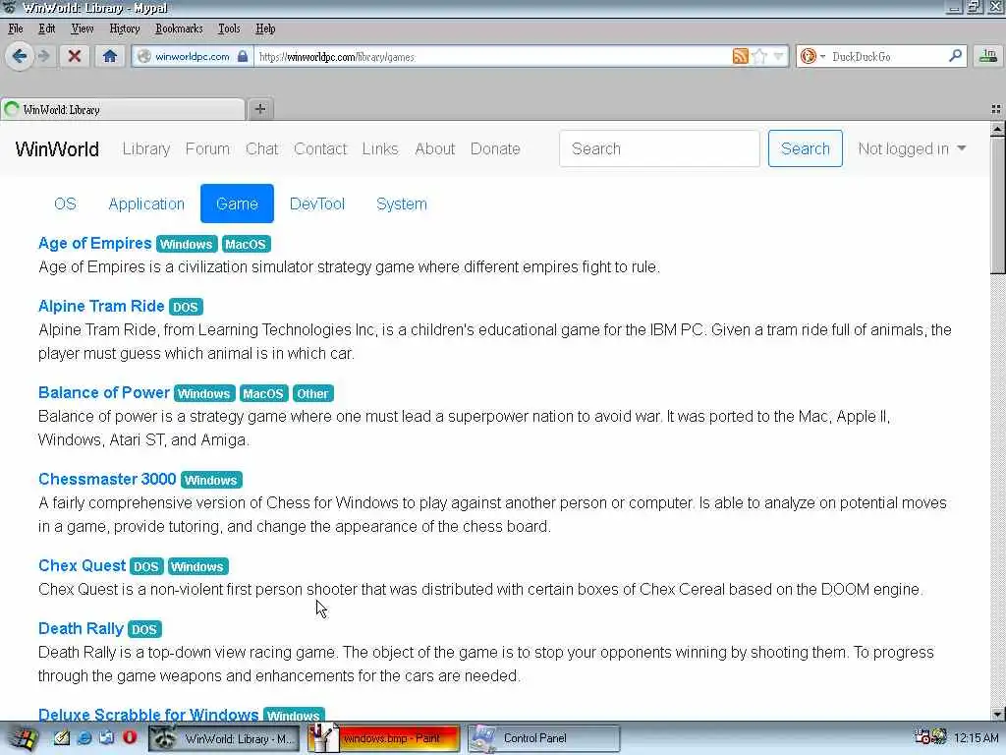1006x755 pixels.
Task: Open the Donate nav link
Action: tap(495, 149)
